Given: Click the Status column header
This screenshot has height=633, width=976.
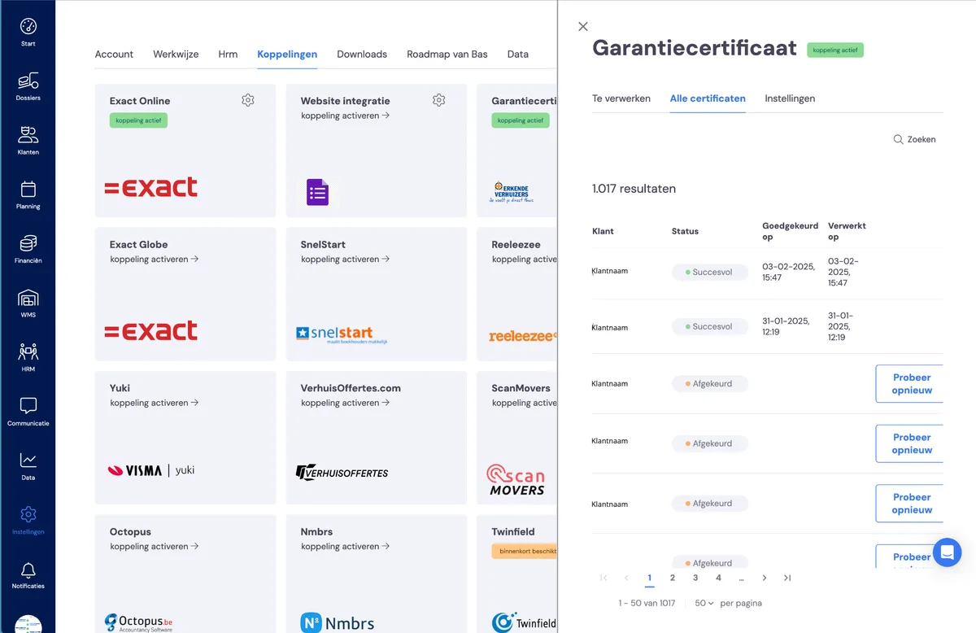Looking at the screenshot, I should [685, 231].
